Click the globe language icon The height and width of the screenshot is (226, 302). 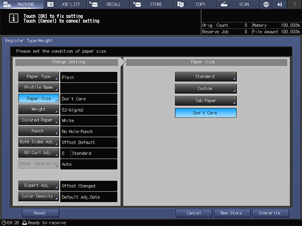tap(266, 4)
